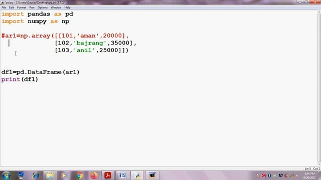This screenshot has height=180, width=321.
Task: Click the volume speaker tray icon
Action: click(297, 175)
